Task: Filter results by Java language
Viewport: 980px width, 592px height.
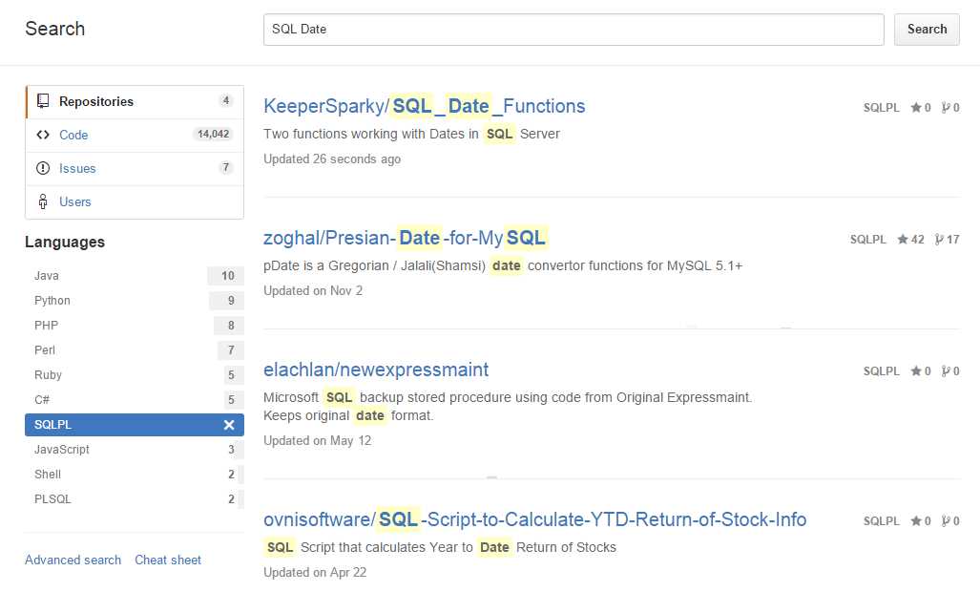Action: coord(46,275)
